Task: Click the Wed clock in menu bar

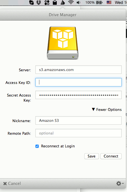Action: (121, 3)
